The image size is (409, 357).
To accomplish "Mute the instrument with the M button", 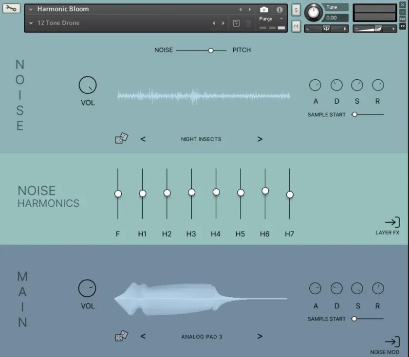I will 296,26.
